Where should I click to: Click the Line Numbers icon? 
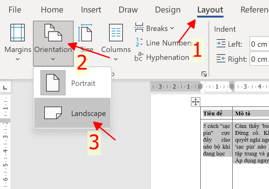139,43
